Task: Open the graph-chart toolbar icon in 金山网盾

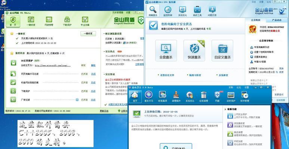Action: click(49, 21)
